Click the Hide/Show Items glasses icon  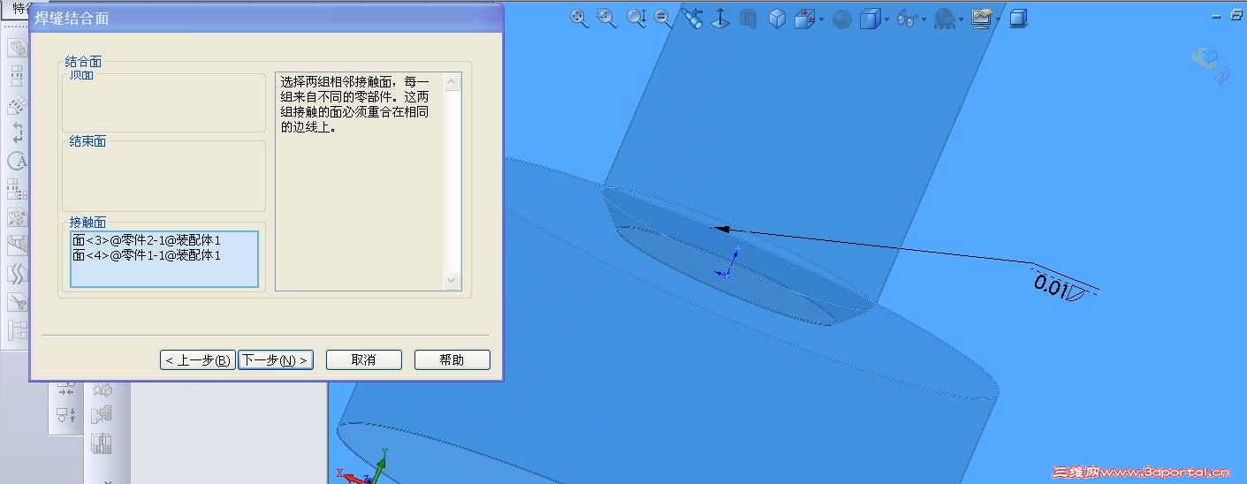click(x=907, y=19)
